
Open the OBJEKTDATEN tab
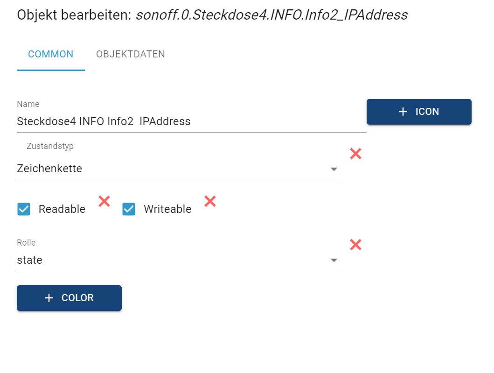pos(131,54)
